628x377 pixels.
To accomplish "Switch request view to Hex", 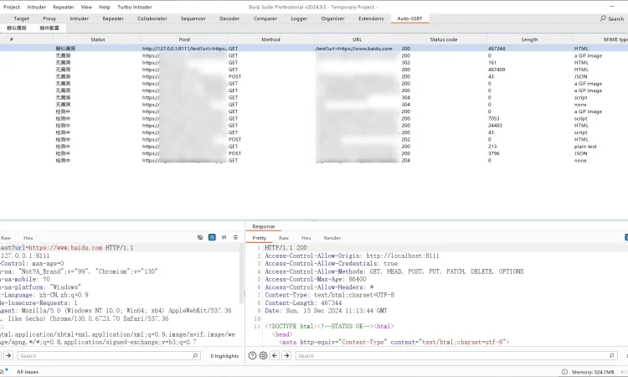I will (28, 238).
